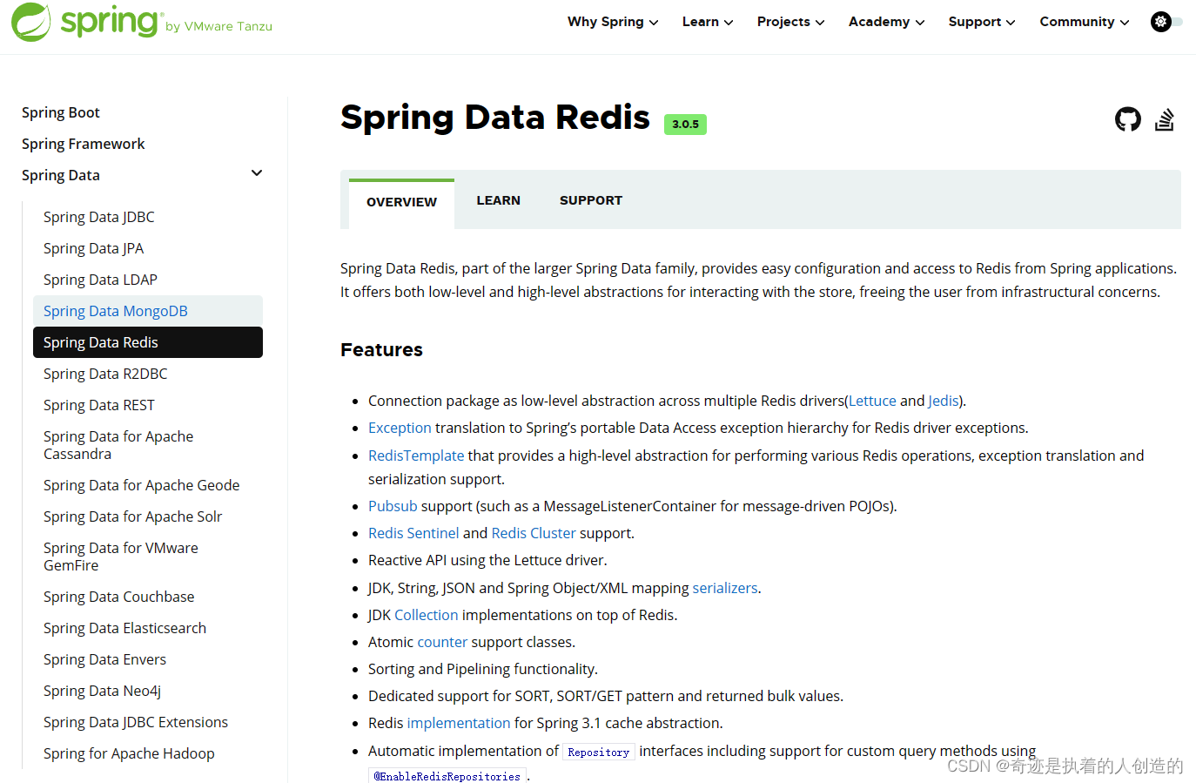Expand the Academy navigation menu
1196x783 pixels.
point(886,22)
